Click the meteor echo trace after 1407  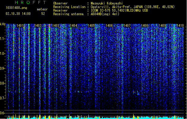tap(136, 93)
